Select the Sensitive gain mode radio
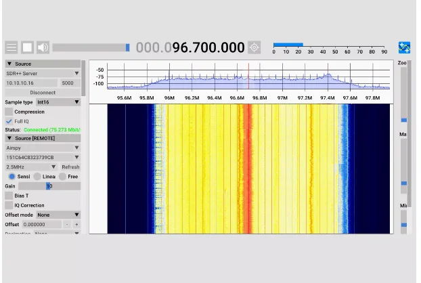The image size is (421, 283). tap(12, 177)
